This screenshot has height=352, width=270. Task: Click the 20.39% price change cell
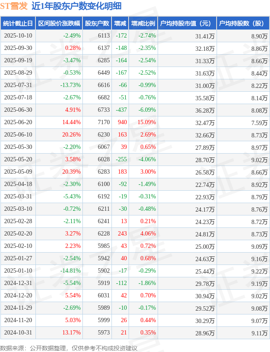[71, 172]
